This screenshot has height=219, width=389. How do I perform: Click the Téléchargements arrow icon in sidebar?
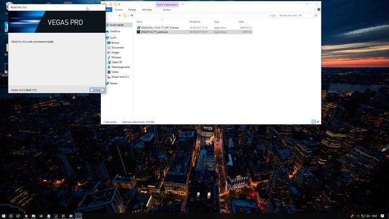click(x=109, y=67)
